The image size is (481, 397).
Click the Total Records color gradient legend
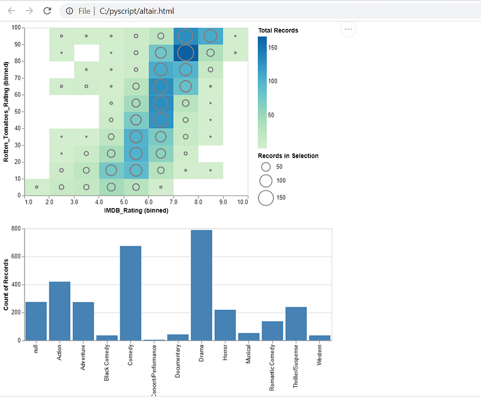coord(262,93)
